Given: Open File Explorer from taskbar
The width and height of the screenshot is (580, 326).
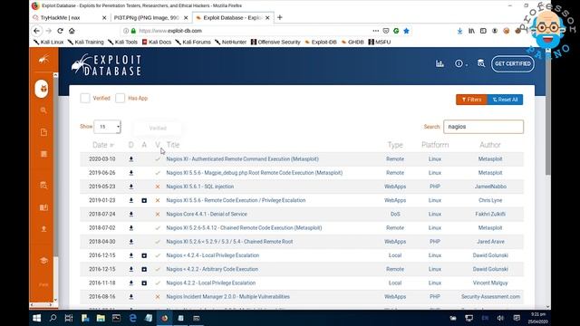Looking at the screenshot, I should click(101, 318).
